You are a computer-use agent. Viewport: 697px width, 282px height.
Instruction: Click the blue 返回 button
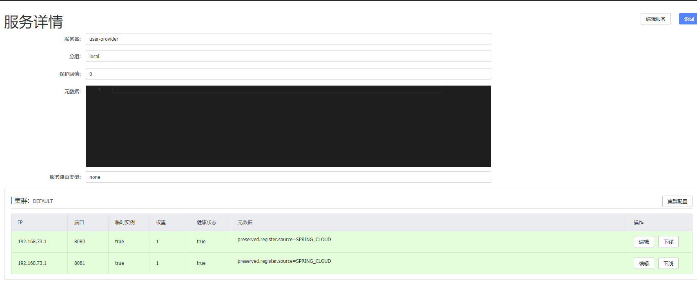tap(688, 19)
